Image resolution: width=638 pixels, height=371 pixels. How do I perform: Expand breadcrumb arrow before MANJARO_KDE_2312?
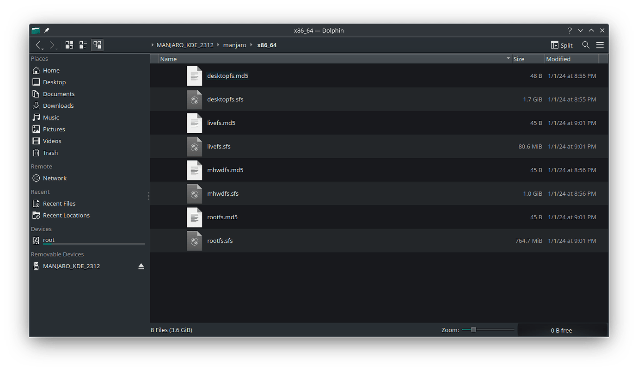153,45
